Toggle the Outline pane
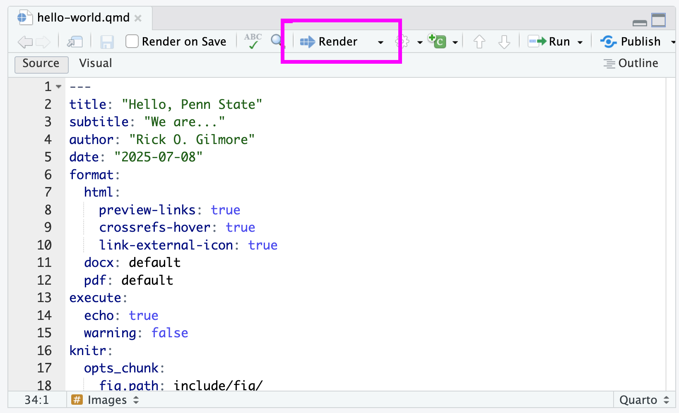 [x=631, y=63]
